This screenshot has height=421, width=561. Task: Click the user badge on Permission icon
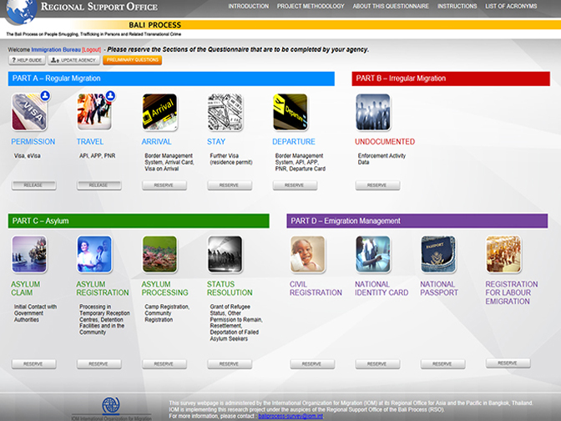pyautogui.click(x=45, y=95)
